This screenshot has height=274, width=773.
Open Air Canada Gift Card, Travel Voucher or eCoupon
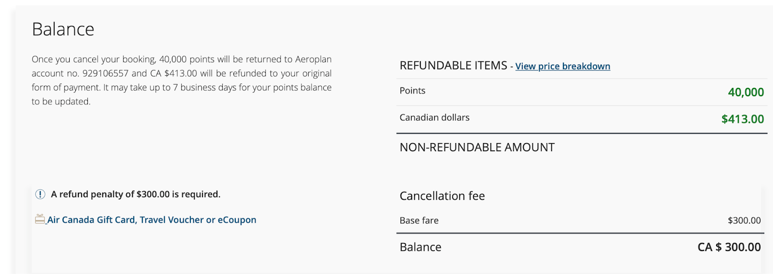[152, 220]
